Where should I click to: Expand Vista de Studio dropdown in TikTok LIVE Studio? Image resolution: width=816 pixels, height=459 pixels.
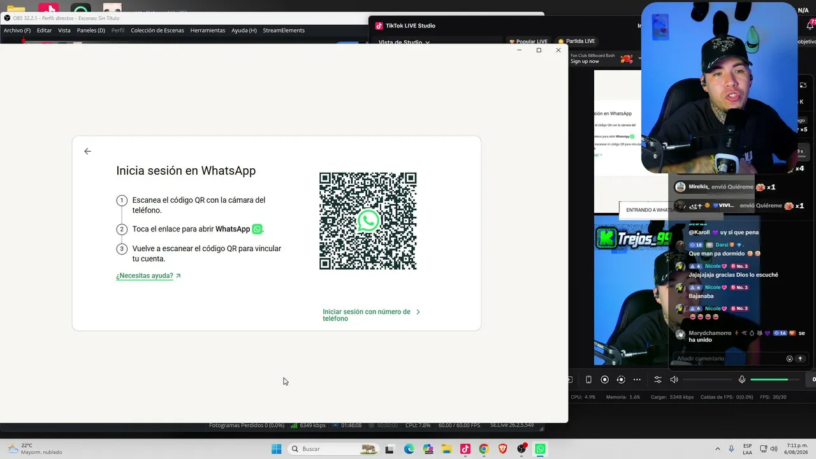tap(404, 43)
